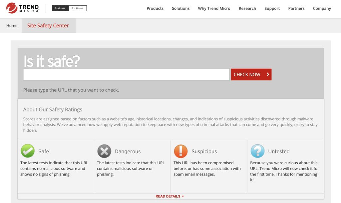Click the orange Suspicious exclamation icon

181,151
